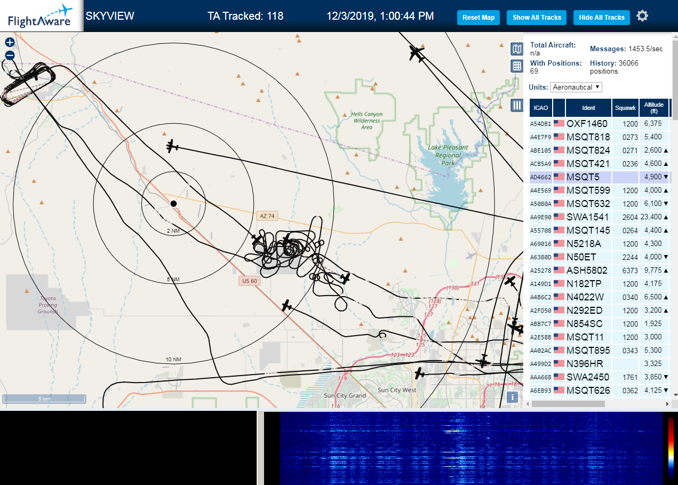
Task: Select the MSQT626 aircraft row
Action: pos(600,391)
